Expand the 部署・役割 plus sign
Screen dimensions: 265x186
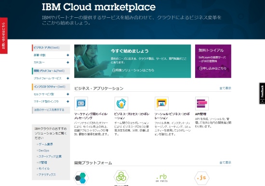pos(68,55)
